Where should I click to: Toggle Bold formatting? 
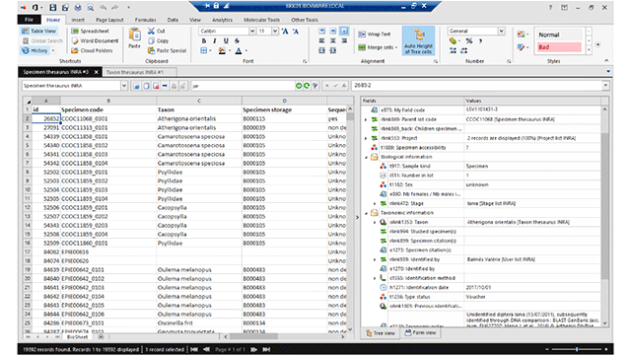[204, 40]
